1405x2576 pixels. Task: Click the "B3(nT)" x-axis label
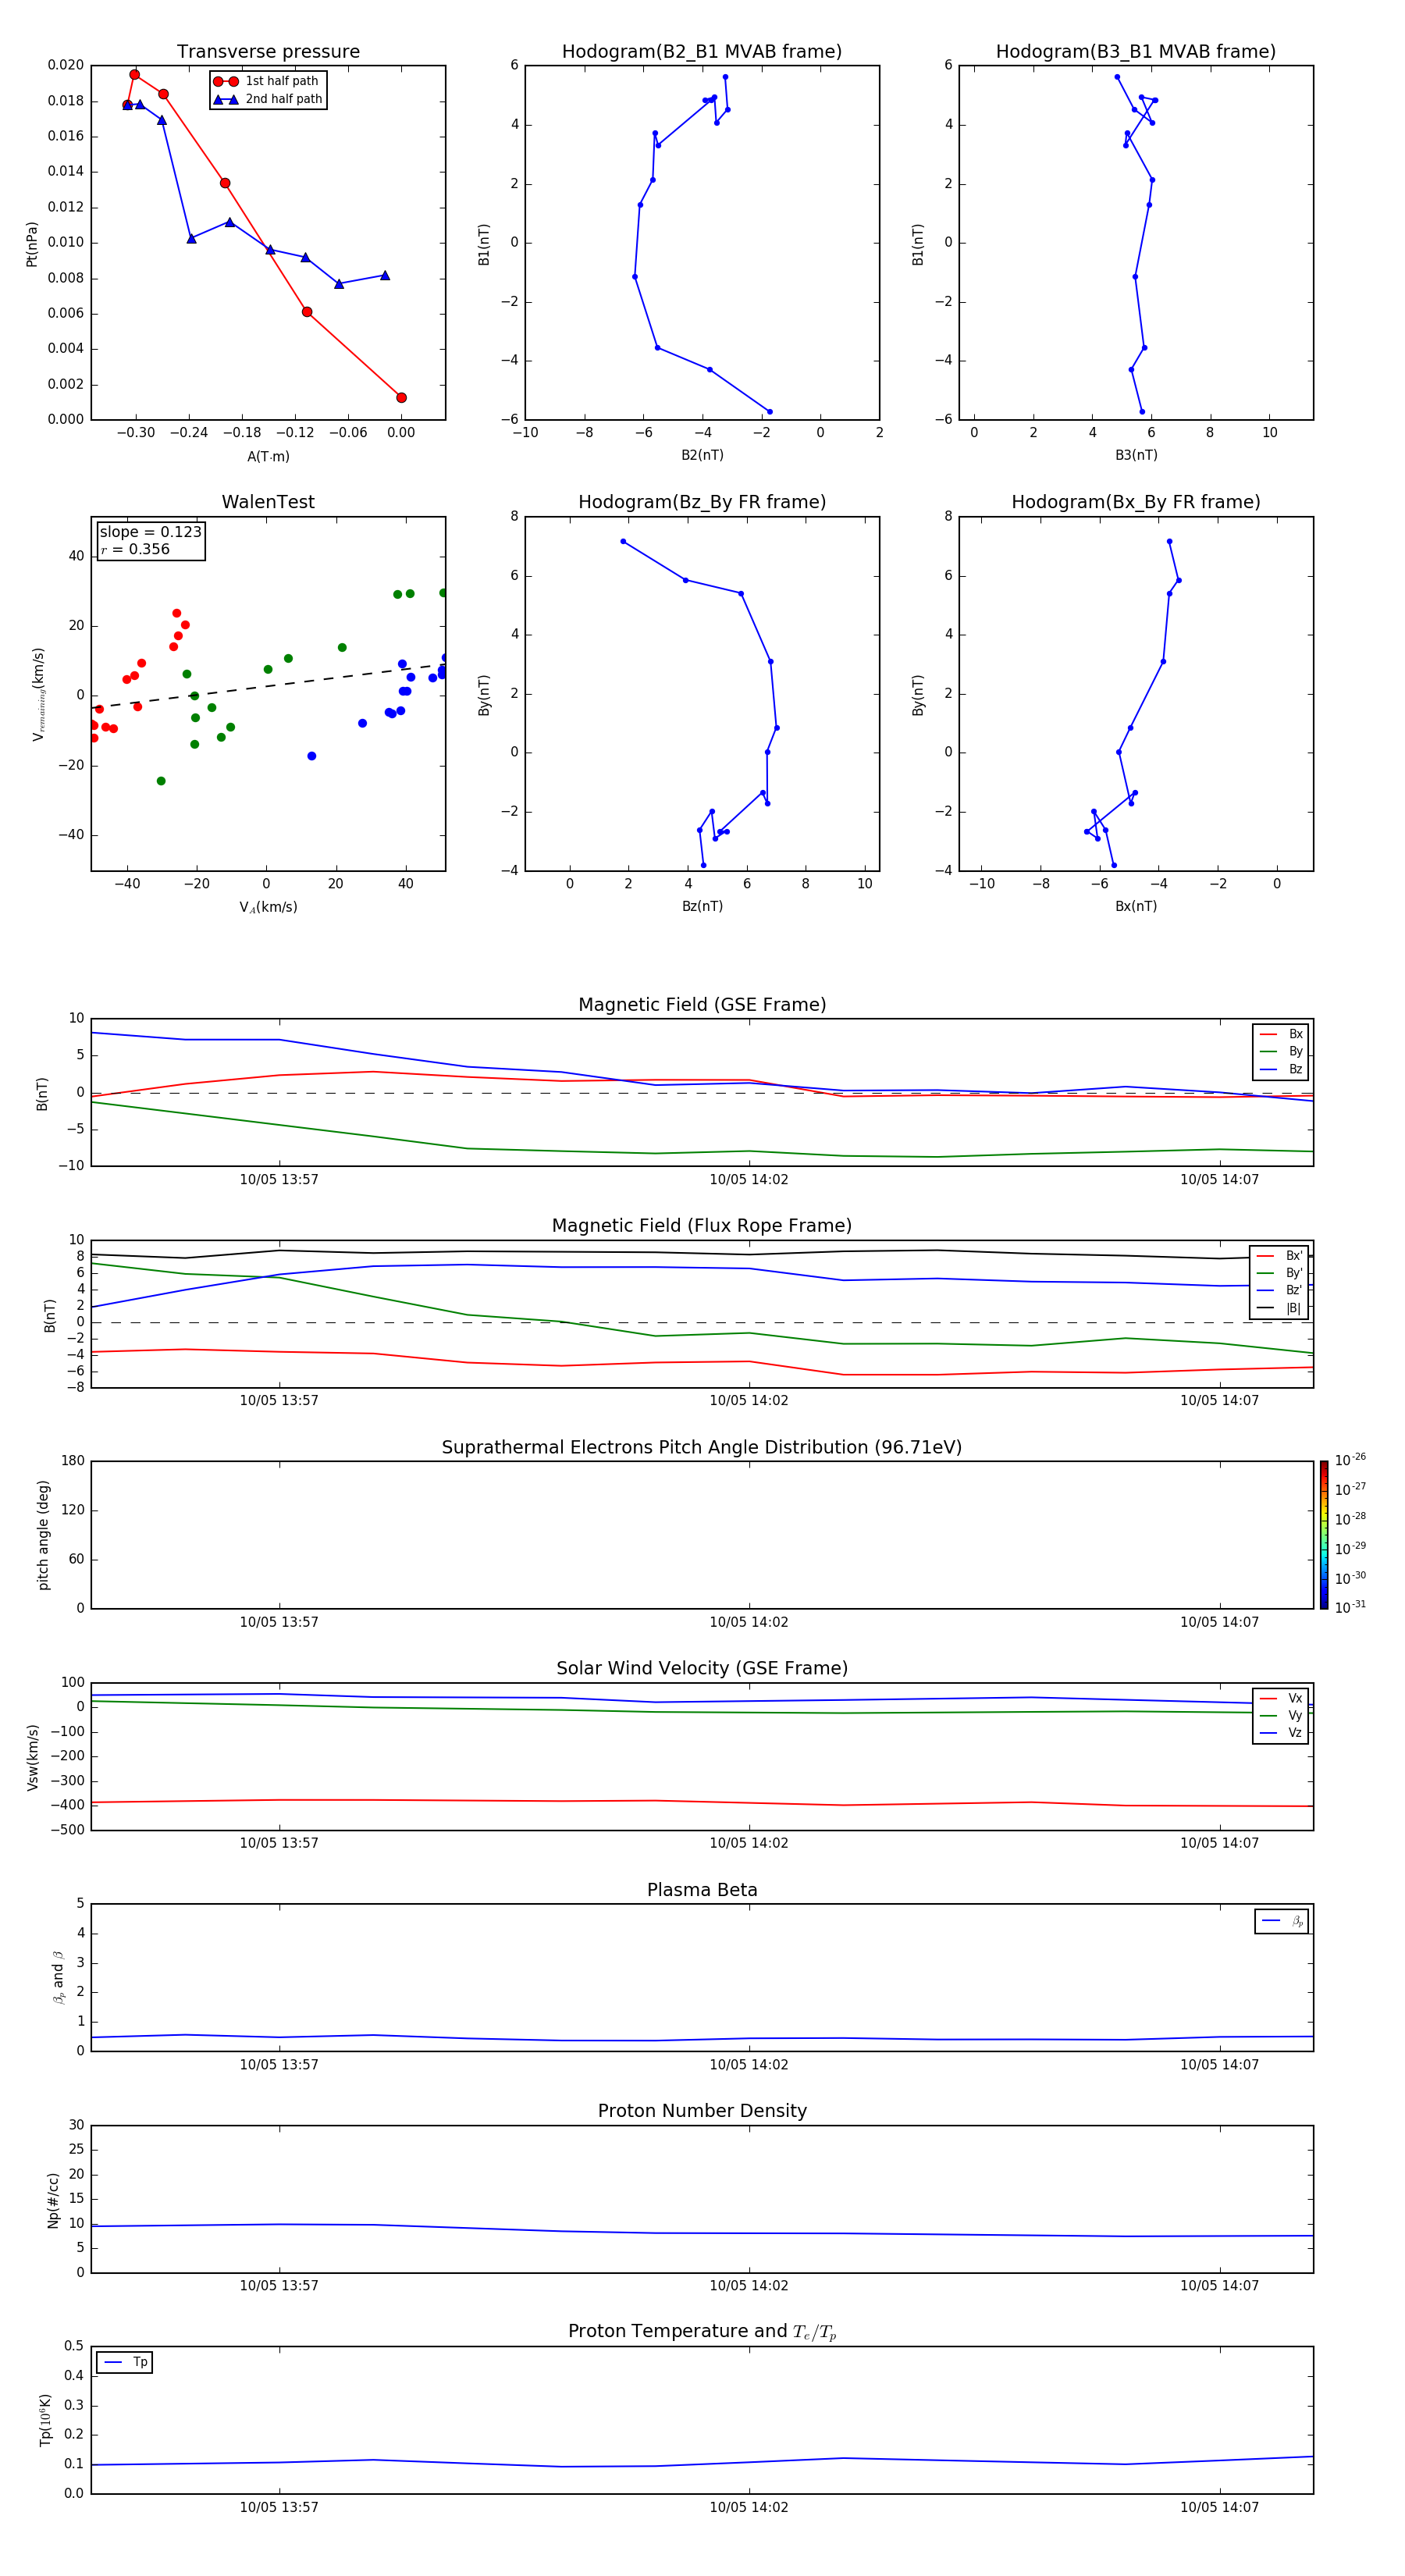1136,455
